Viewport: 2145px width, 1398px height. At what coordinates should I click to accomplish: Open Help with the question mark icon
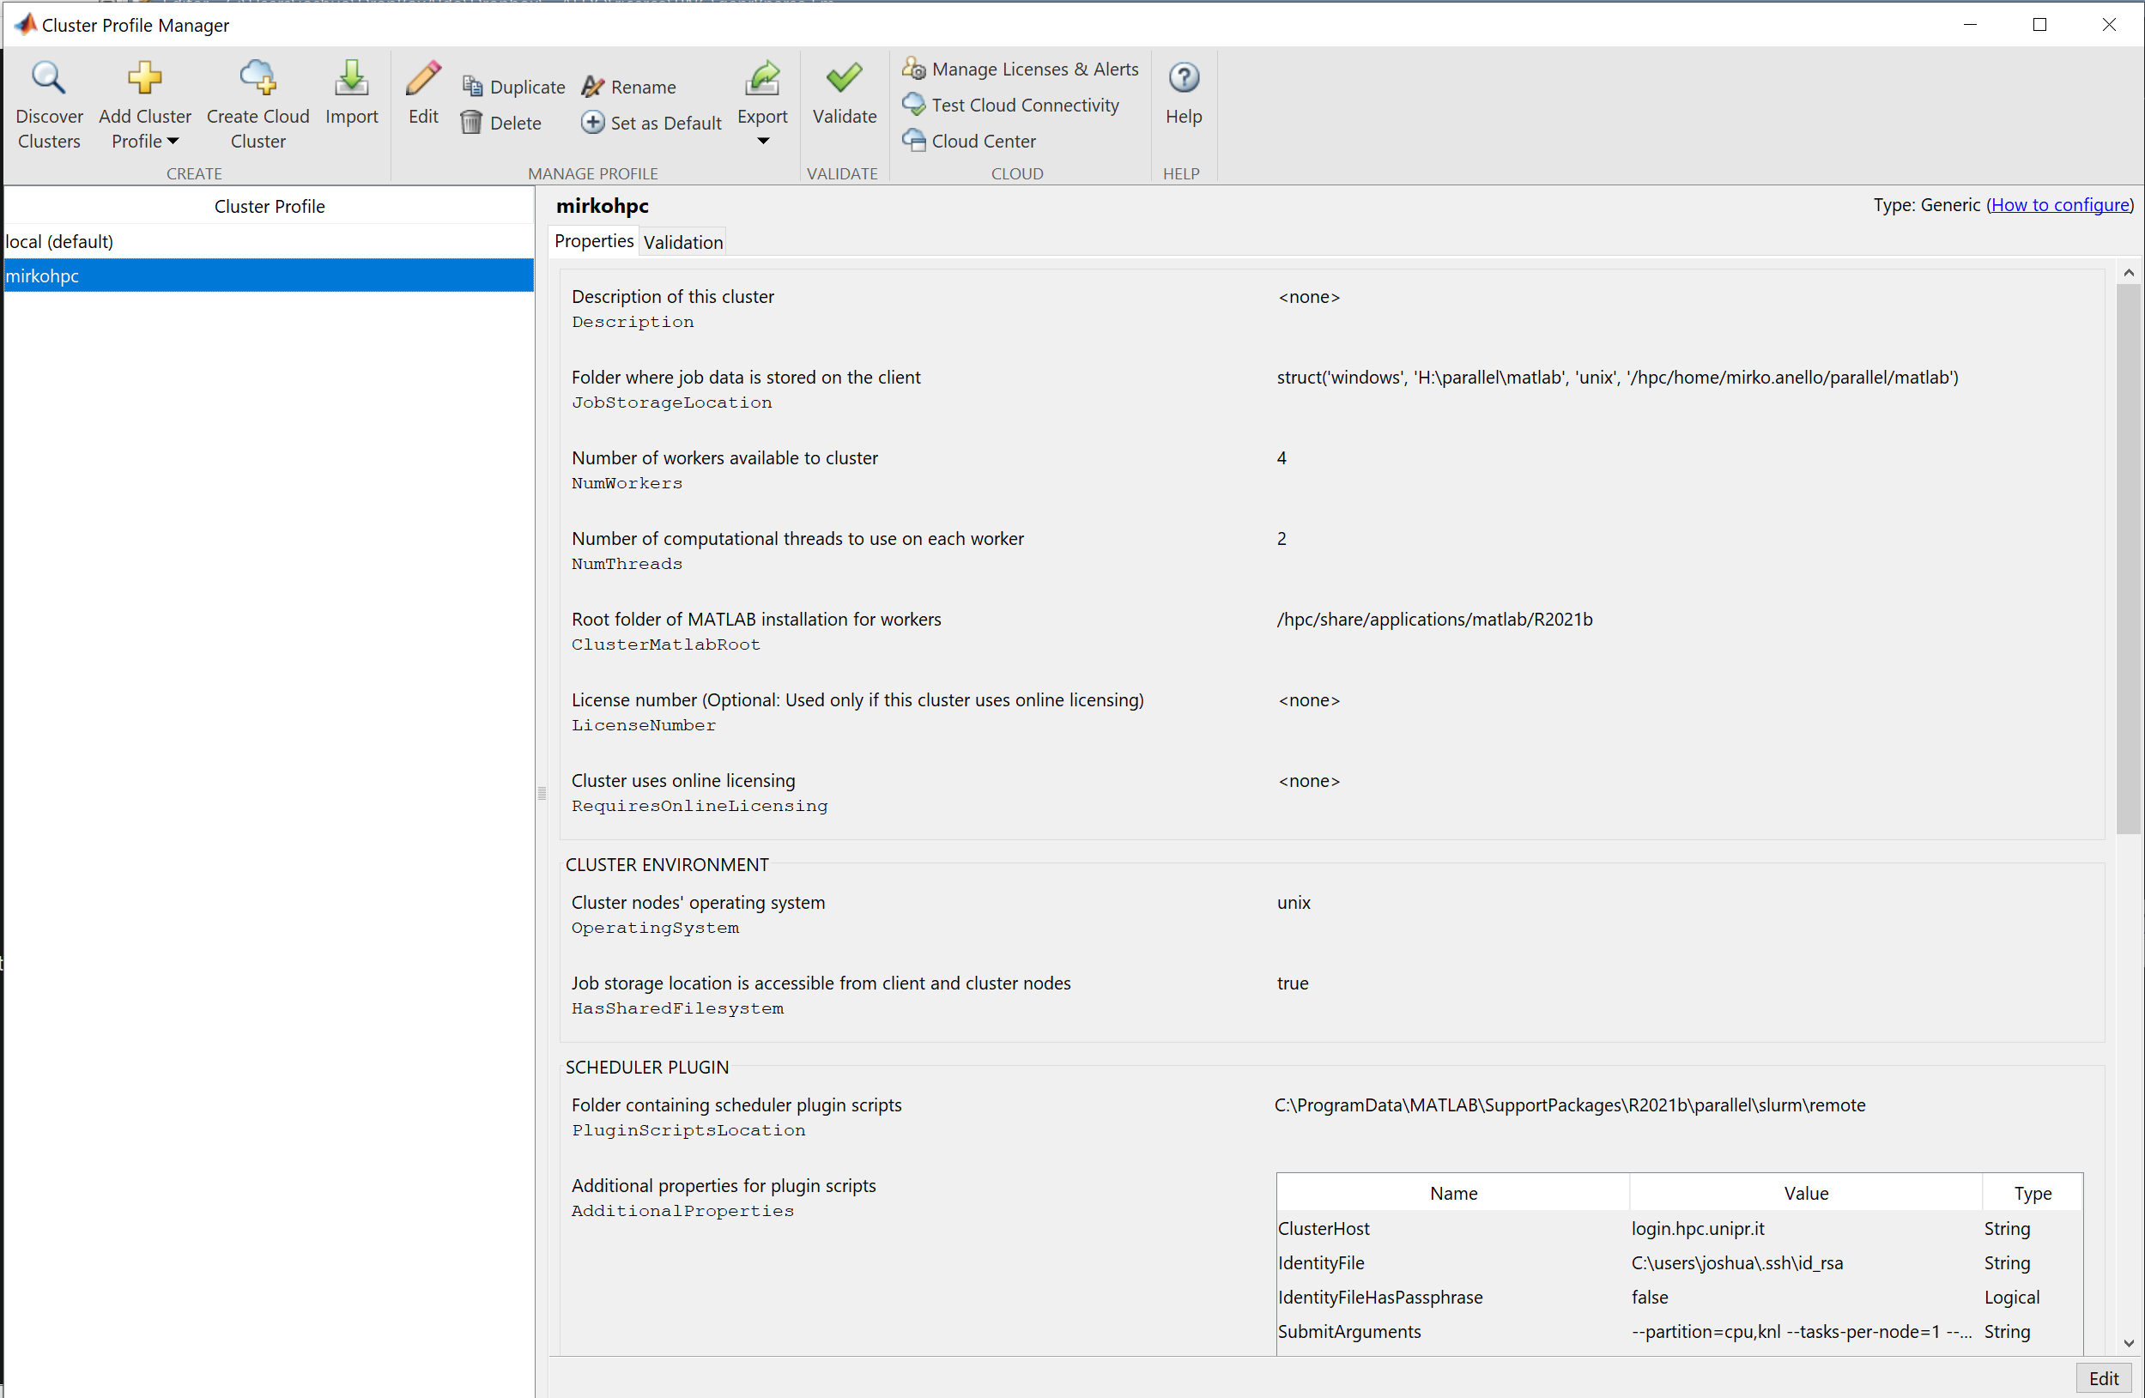pos(1184,79)
